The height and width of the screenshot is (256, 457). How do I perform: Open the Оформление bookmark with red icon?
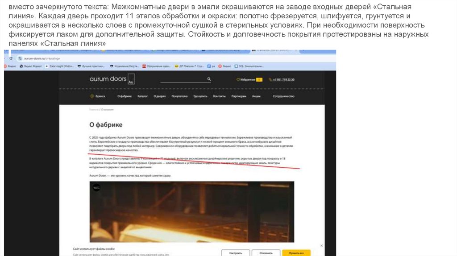click(x=156, y=66)
